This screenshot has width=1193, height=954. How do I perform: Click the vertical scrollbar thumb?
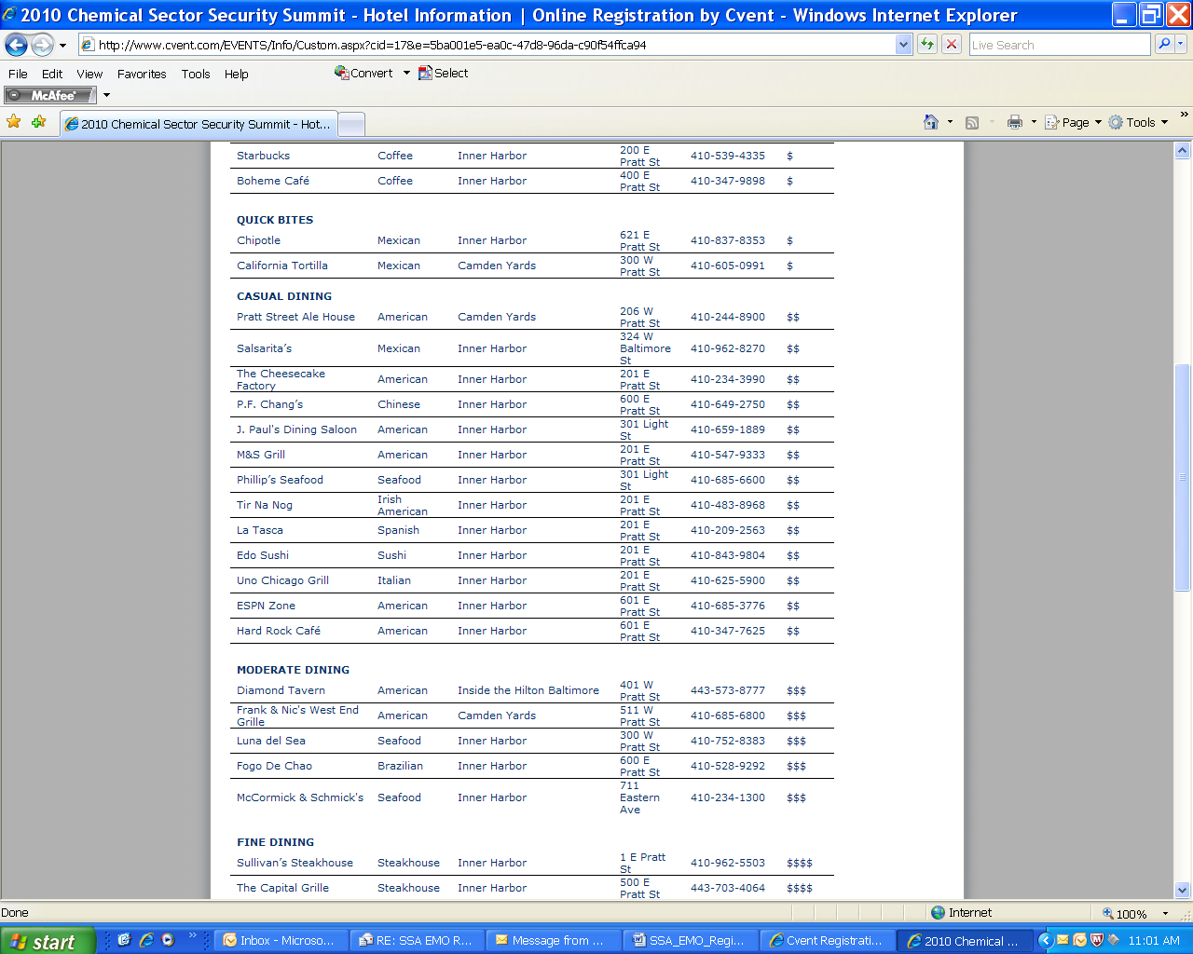coord(1182,477)
